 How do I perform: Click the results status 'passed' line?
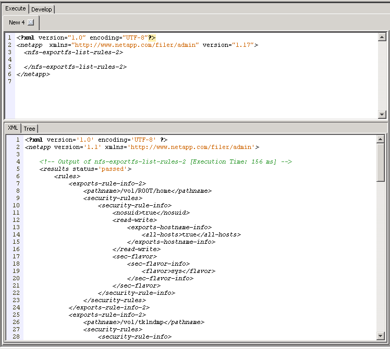[86, 169]
